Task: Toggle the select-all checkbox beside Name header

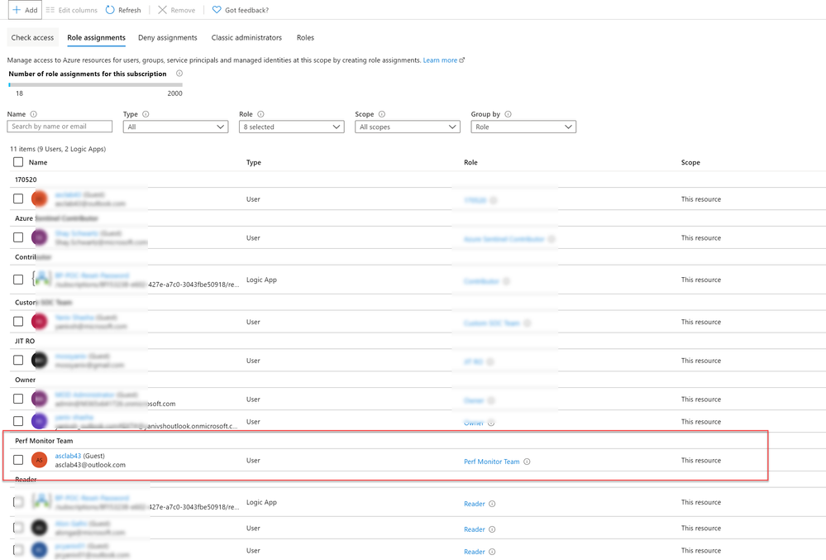Action: 18,162
